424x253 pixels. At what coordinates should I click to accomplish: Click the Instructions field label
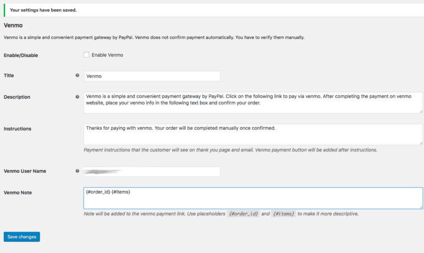click(x=17, y=129)
